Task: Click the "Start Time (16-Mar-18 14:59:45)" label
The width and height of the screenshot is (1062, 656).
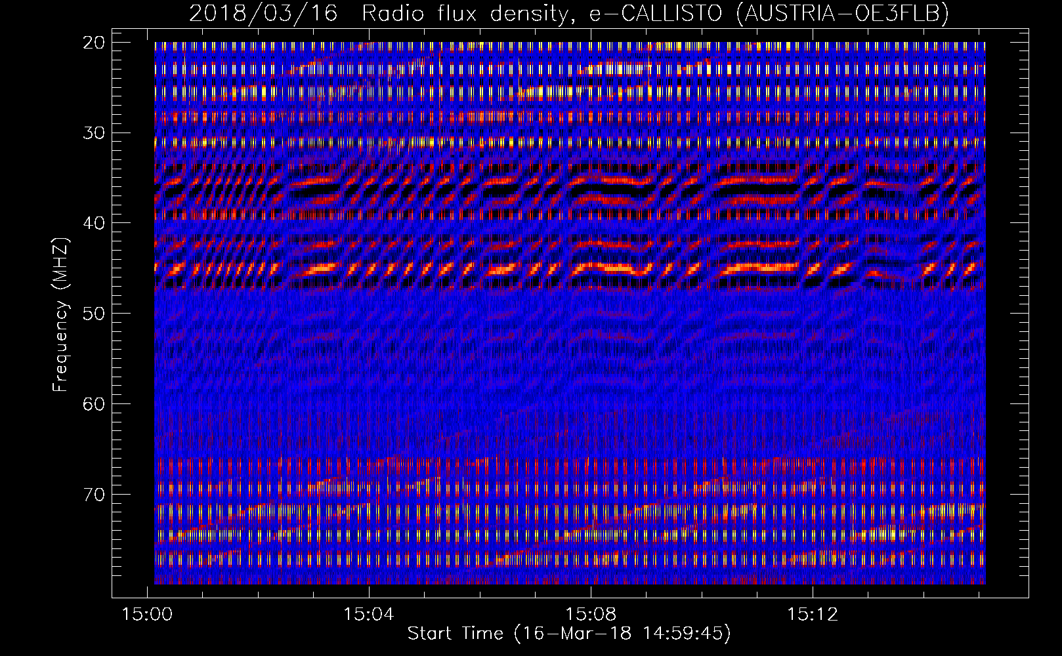Action: pyautogui.click(x=569, y=634)
